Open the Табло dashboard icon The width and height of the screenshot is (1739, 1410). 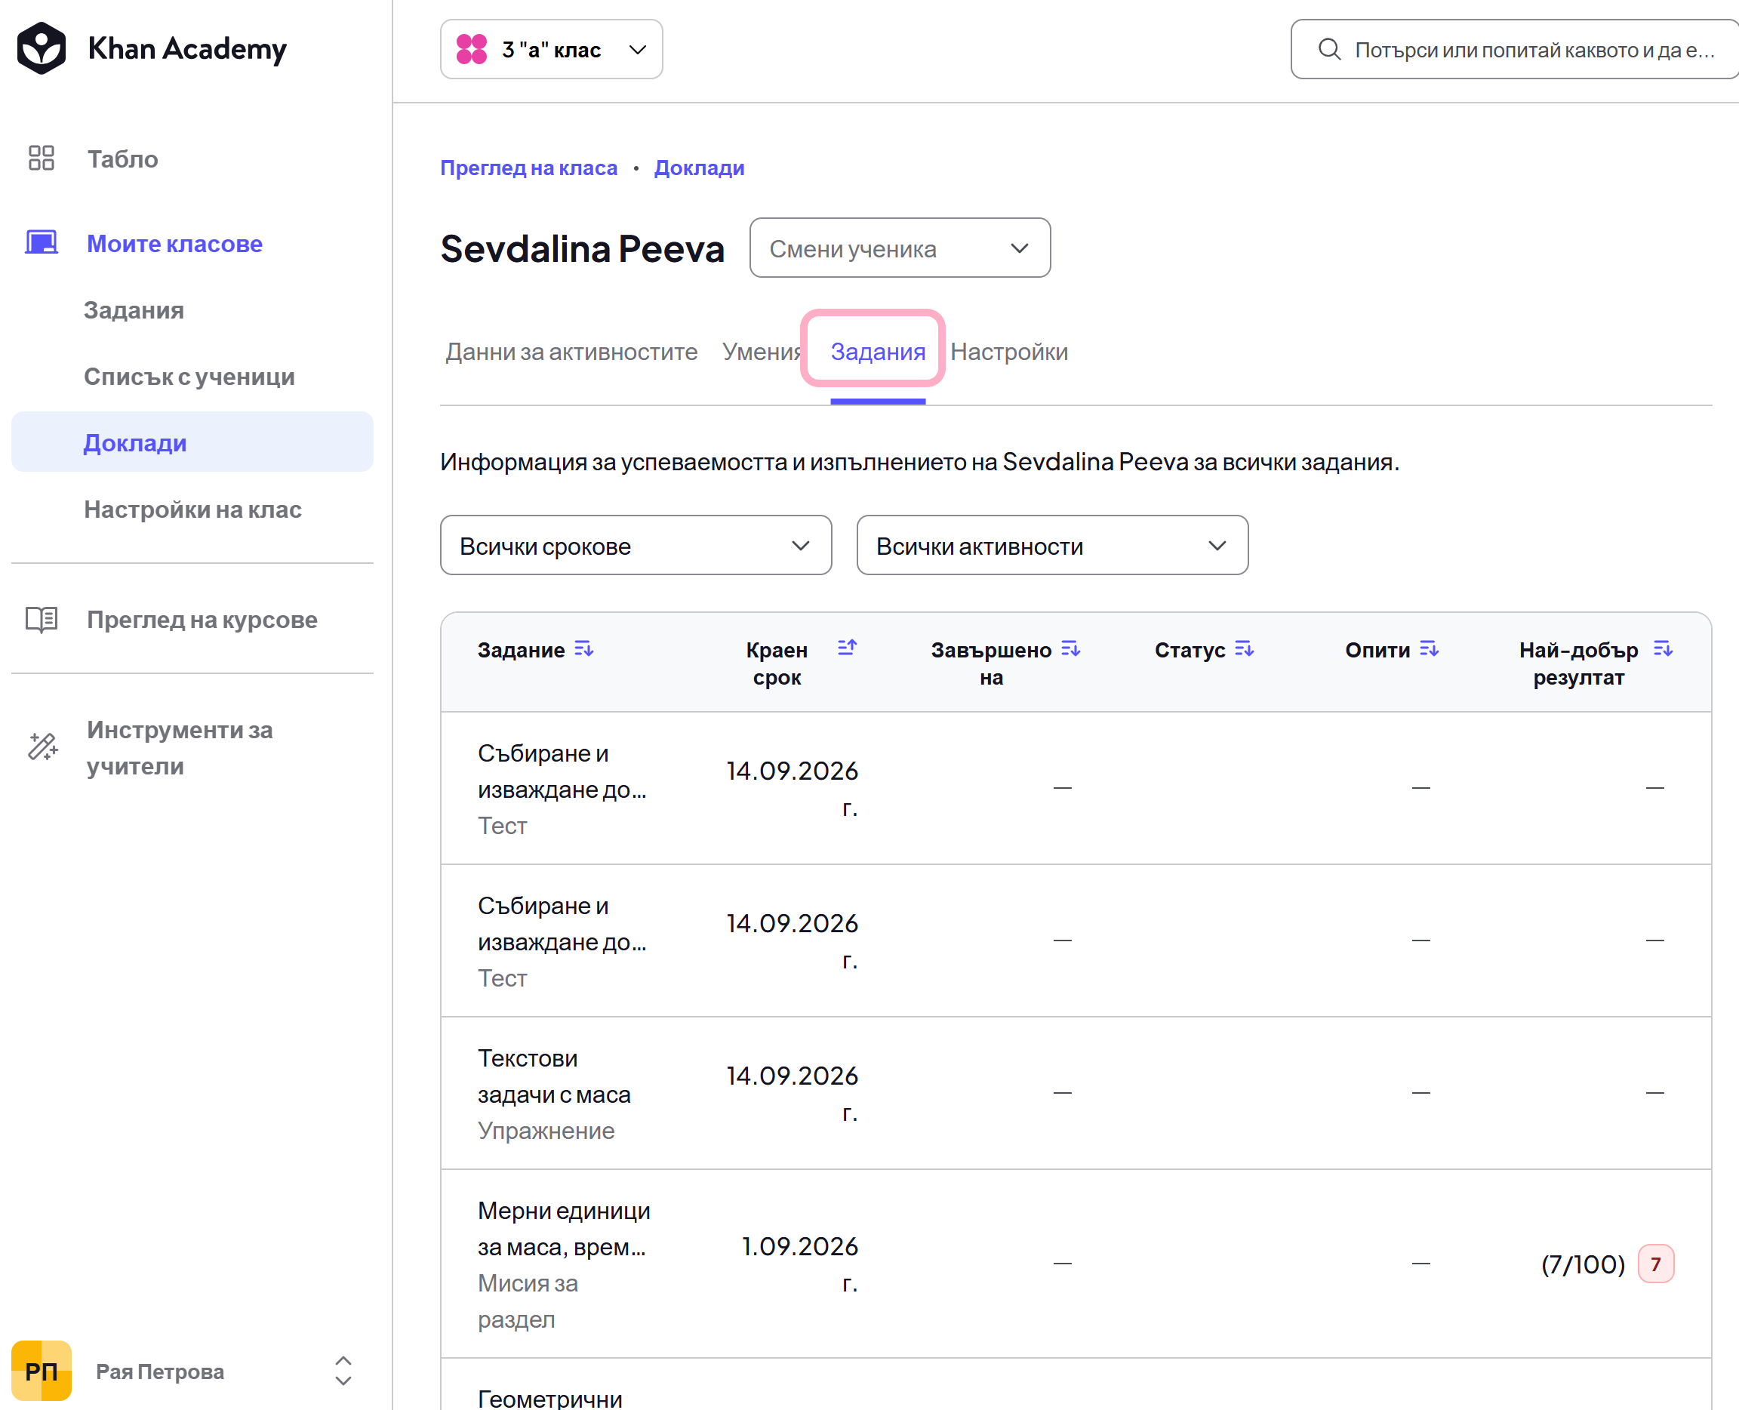(42, 159)
